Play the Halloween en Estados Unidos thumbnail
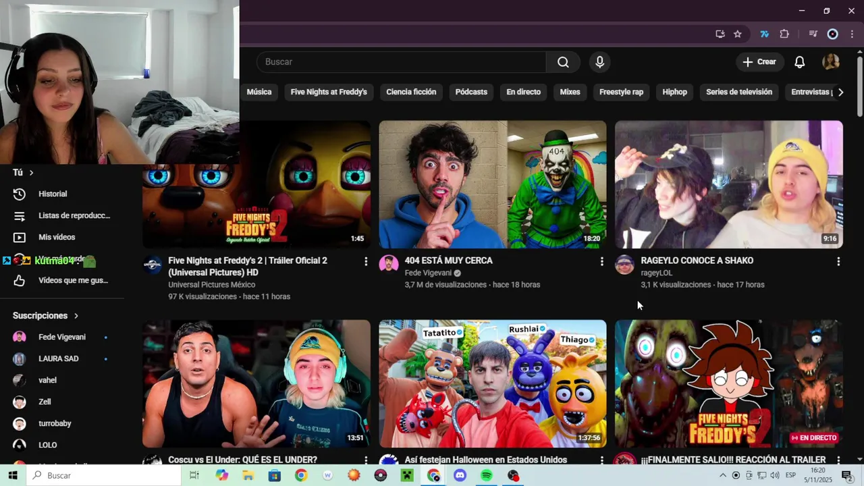864x486 pixels. coord(493,383)
